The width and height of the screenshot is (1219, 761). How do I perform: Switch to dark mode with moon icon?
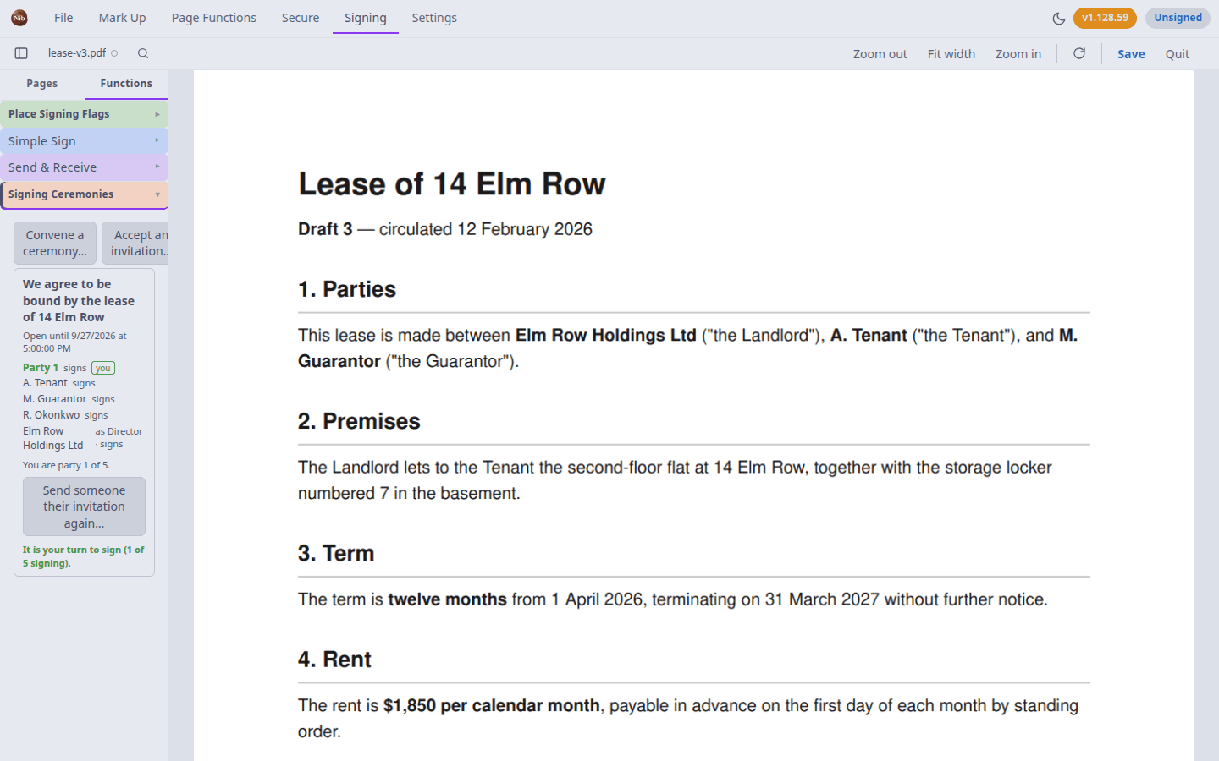click(1058, 18)
